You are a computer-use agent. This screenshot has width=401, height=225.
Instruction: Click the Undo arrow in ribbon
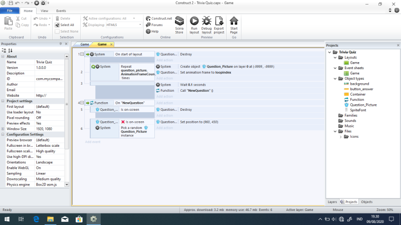[36, 19]
